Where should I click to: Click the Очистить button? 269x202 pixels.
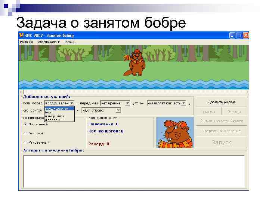234,111
